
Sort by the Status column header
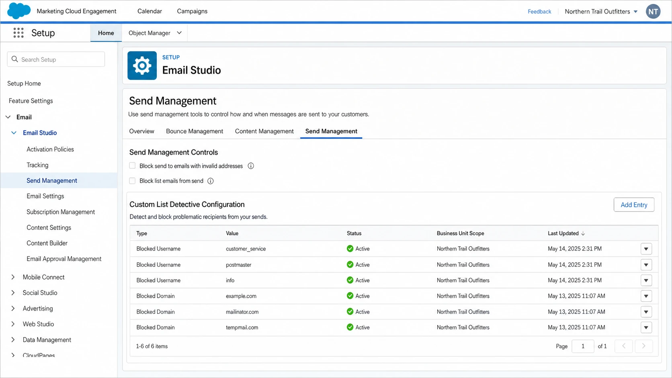pos(354,233)
